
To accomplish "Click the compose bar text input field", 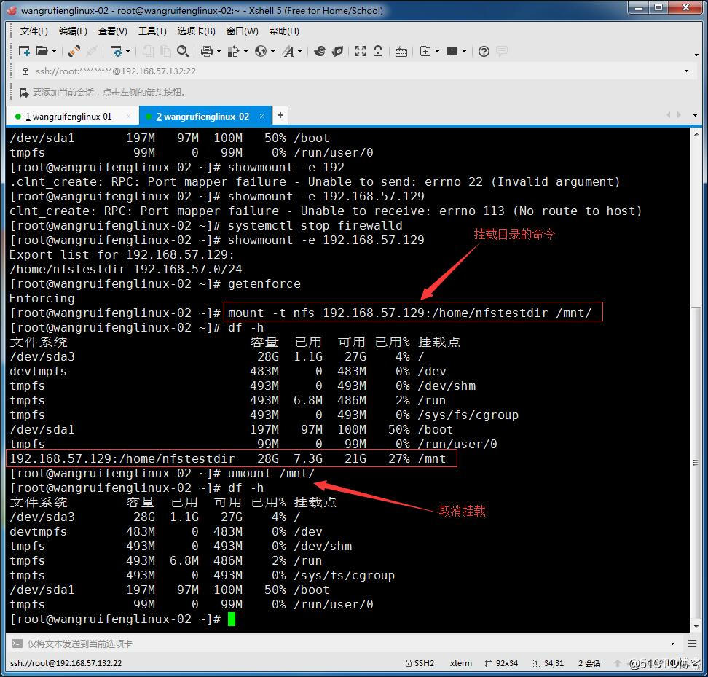I will (347, 643).
